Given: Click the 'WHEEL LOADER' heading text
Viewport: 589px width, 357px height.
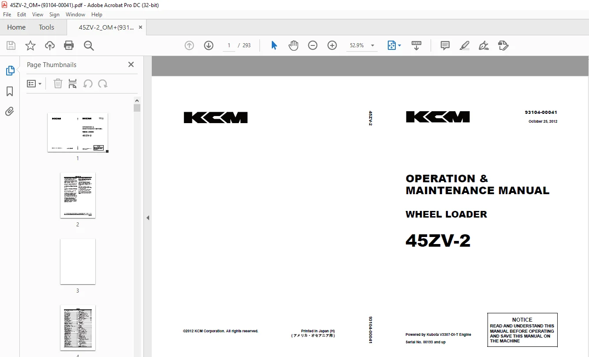Looking at the screenshot, I should (446, 214).
